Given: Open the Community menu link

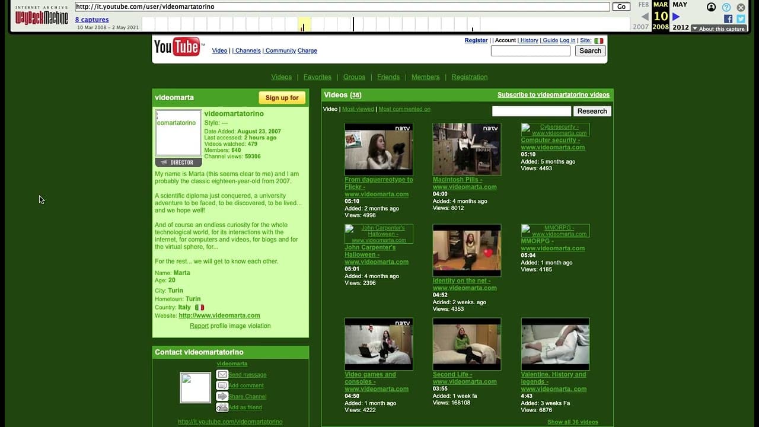Looking at the screenshot, I should pos(279,51).
